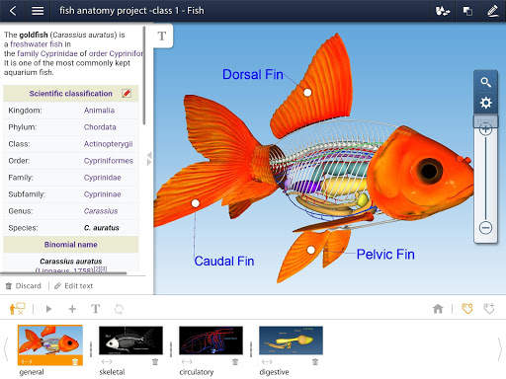Click the presenter icon in bottom toolbar
The height and width of the screenshot is (379, 506).
click(x=17, y=309)
